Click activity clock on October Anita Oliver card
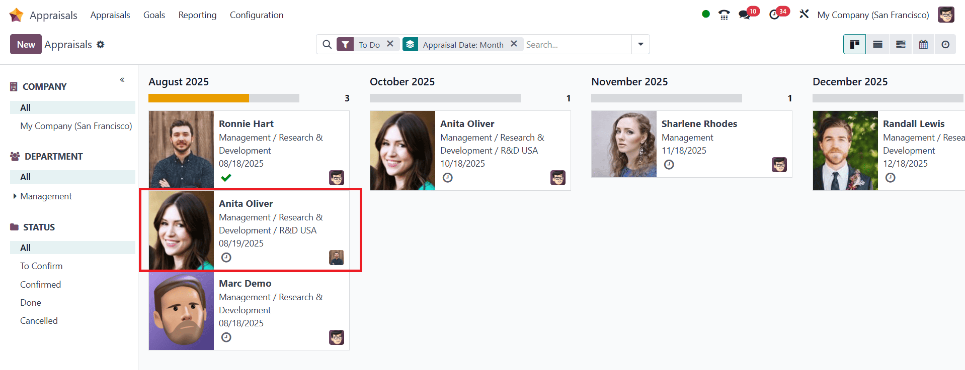The image size is (965, 370). (x=448, y=178)
